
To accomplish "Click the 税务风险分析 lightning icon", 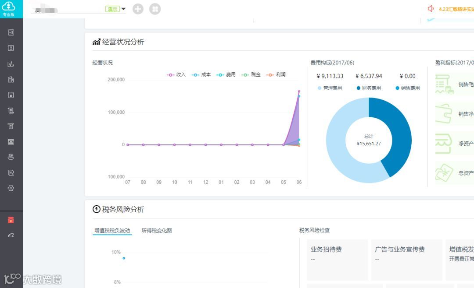I will pyautogui.click(x=97, y=209).
